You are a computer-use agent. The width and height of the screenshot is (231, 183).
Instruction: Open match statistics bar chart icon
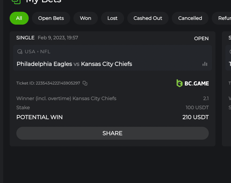[205, 64]
